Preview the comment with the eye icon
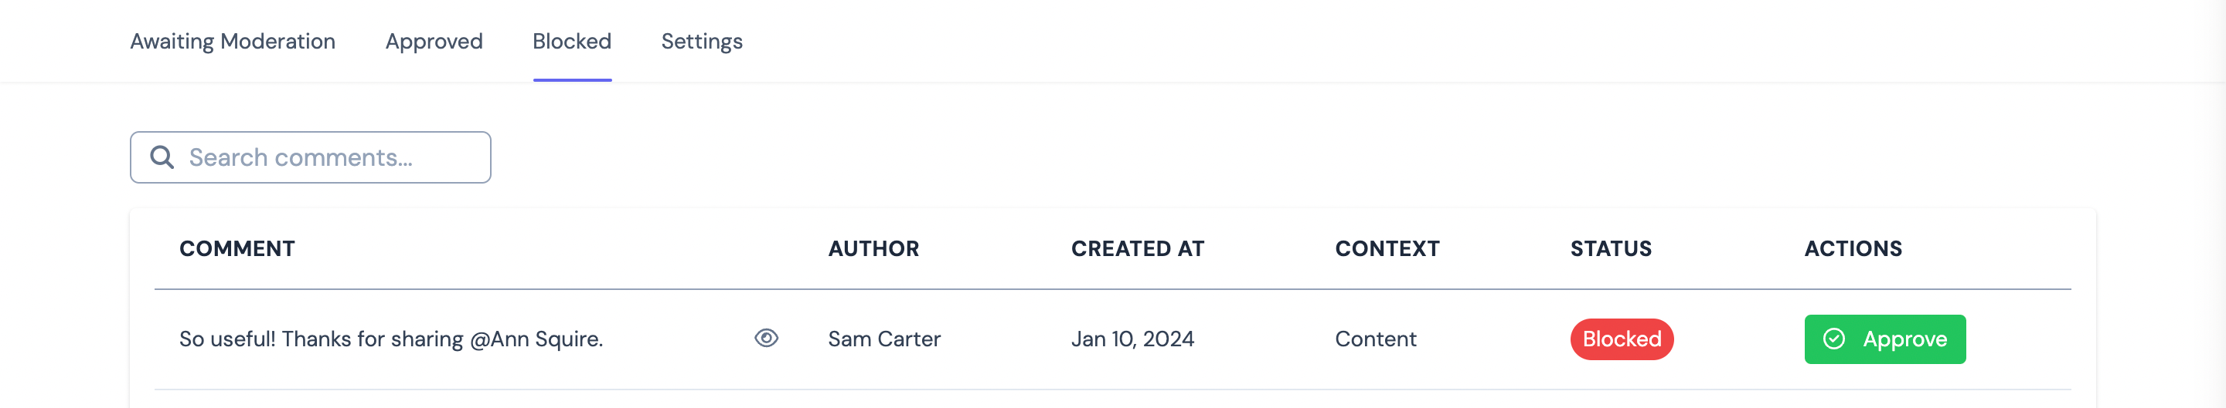Screen dimensions: 2226x408 pyautogui.click(x=766, y=338)
